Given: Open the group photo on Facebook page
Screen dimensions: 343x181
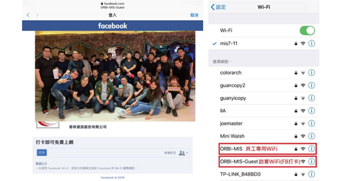Looking at the screenshot, I should [x=115, y=76].
